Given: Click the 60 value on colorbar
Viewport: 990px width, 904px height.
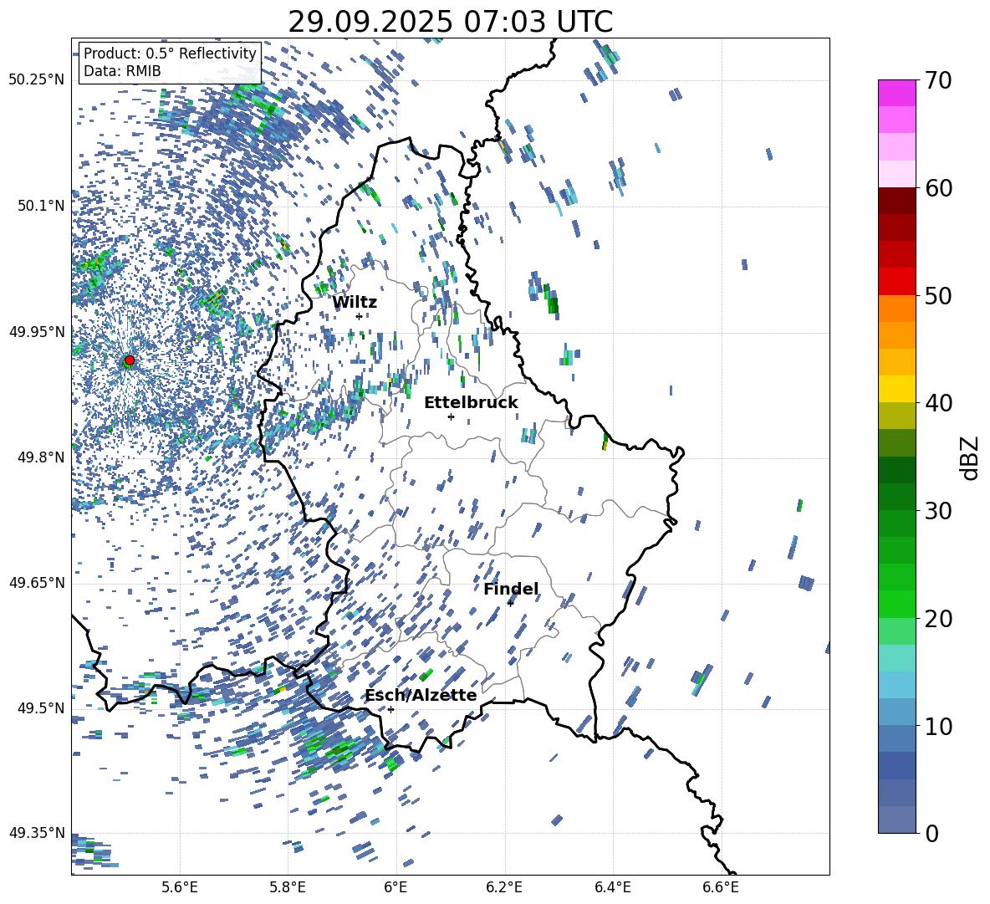Looking at the screenshot, I should click(937, 188).
